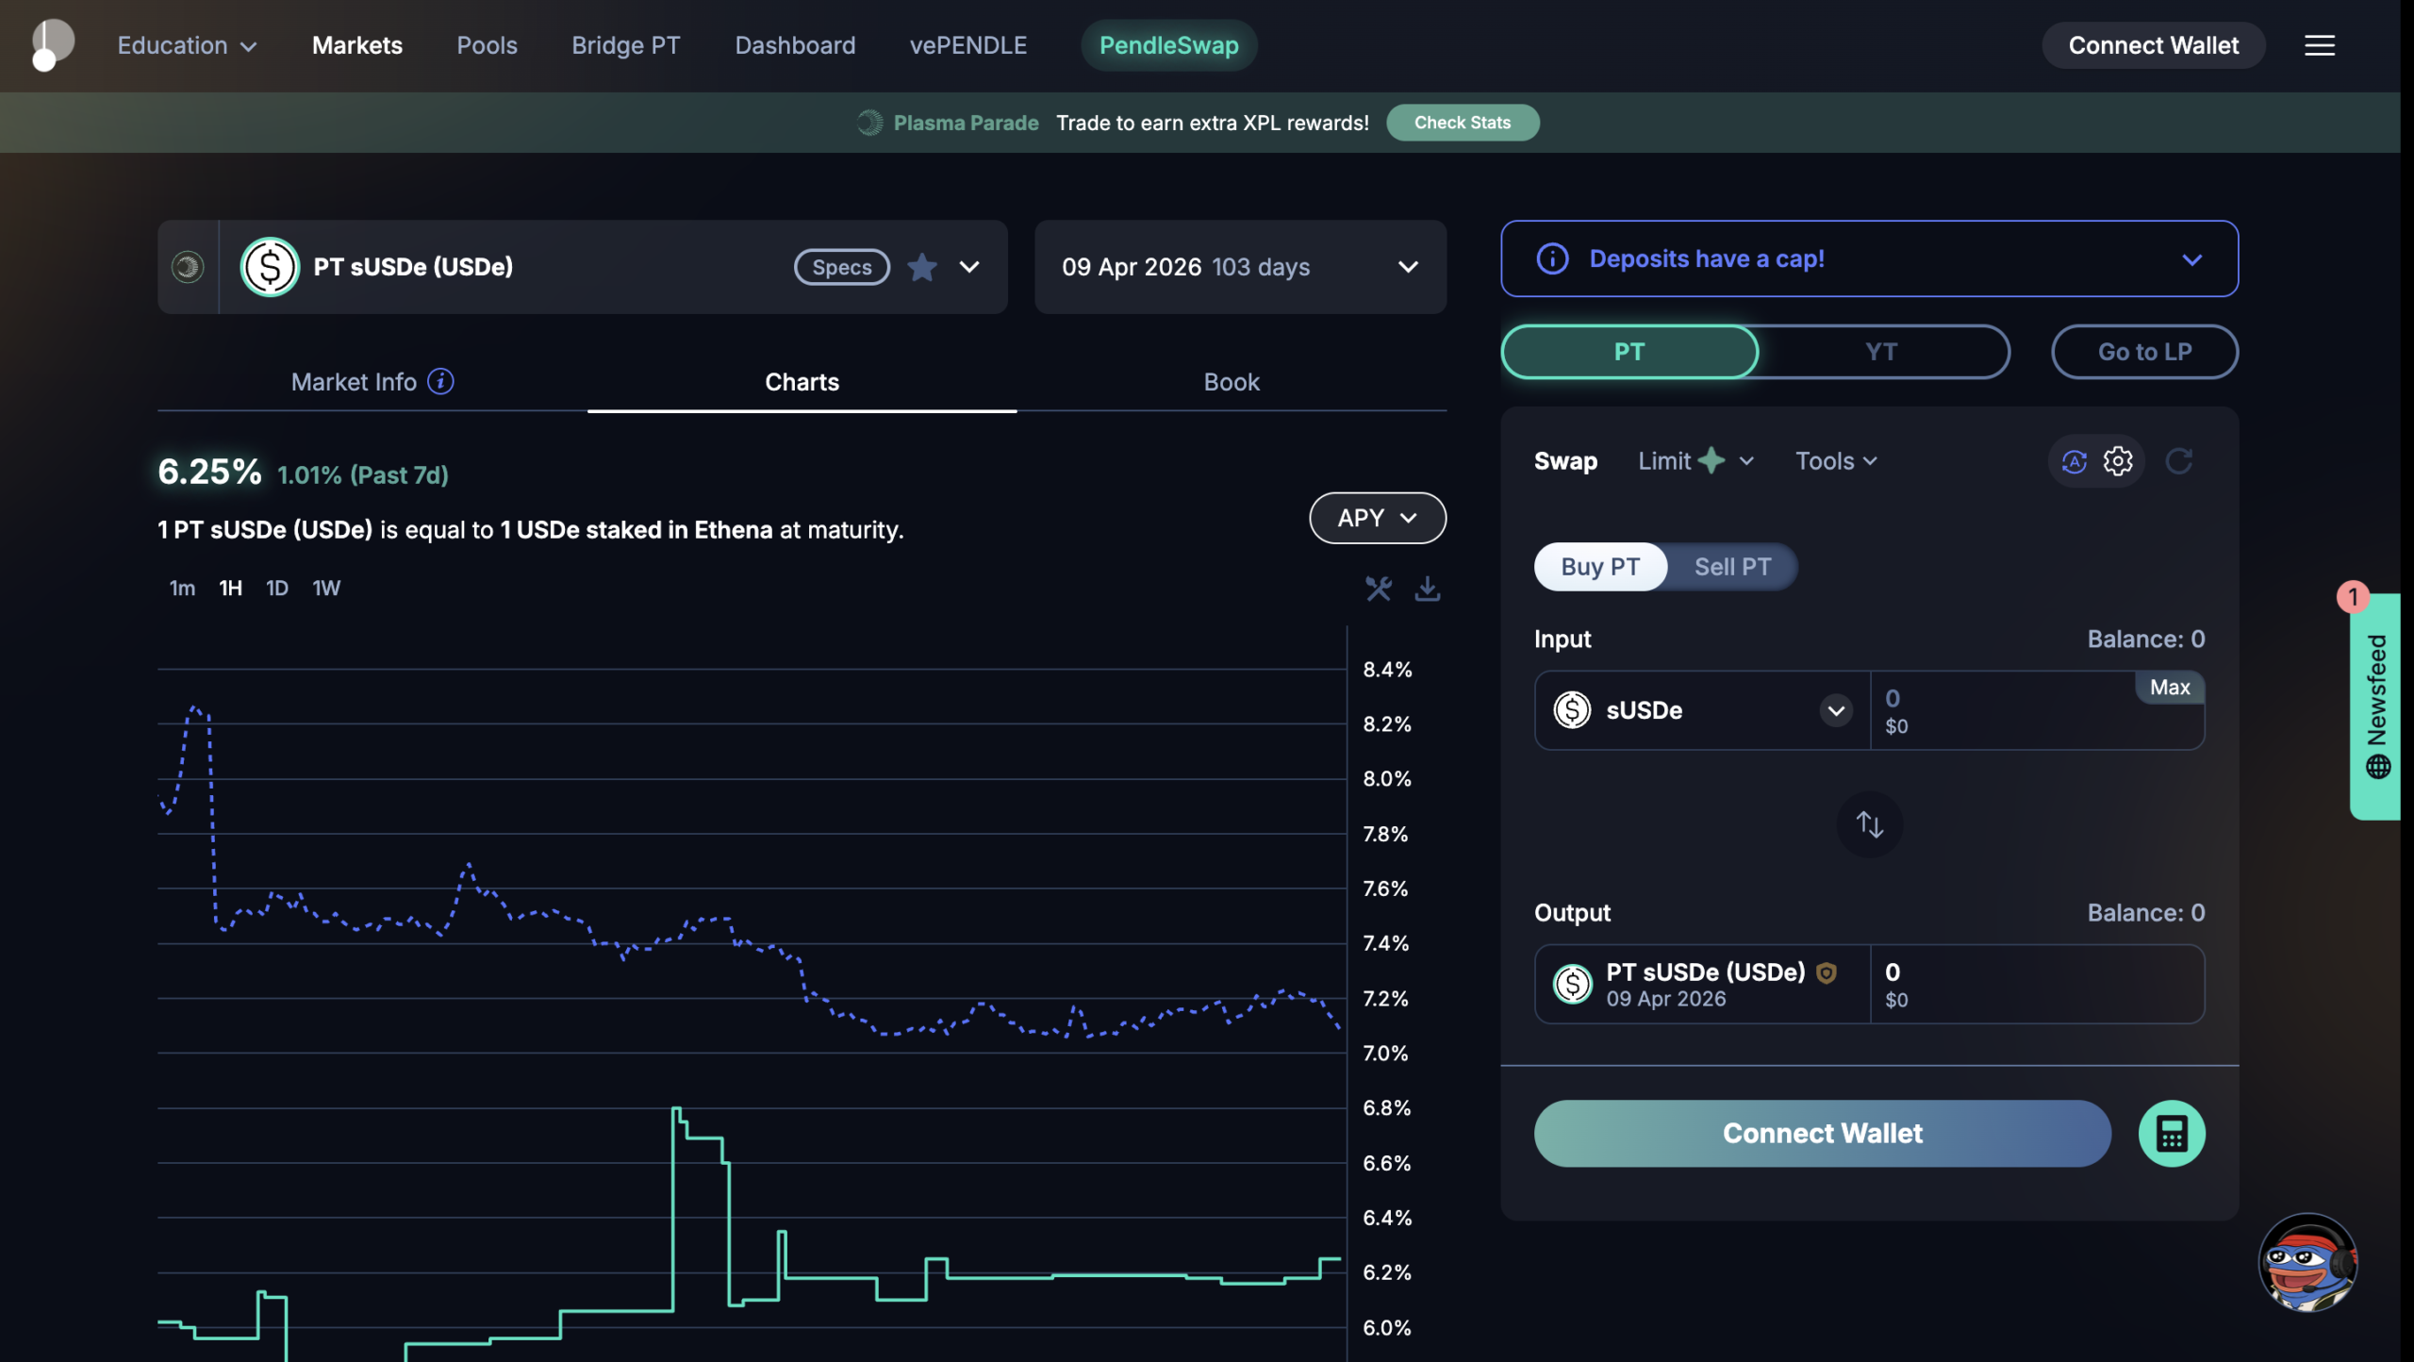
Task: Open the hamburger menu icon
Action: click(x=2319, y=45)
